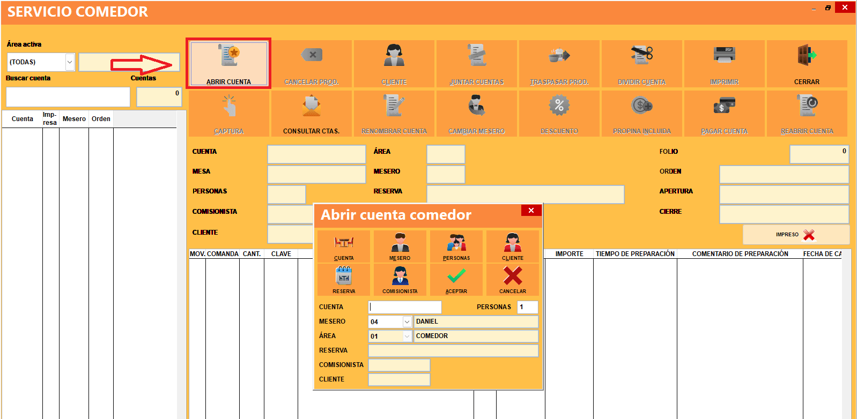Screen dimensions: 857x419
Task: Close the Abrir cuenta comedor dialog
Action: [x=531, y=211]
